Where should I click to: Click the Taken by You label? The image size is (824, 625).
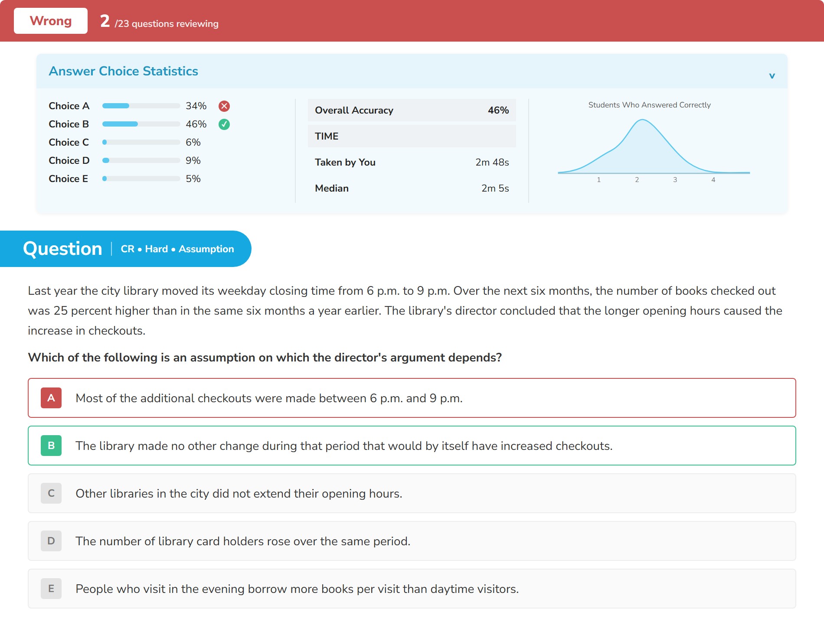pyautogui.click(x=345, y=162)
